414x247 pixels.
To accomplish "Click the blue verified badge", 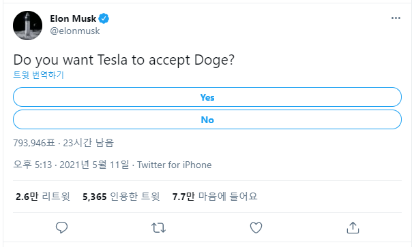I will point(104,18).
